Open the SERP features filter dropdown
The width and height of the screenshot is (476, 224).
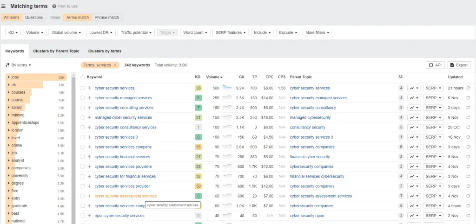(x=231, y=32)
